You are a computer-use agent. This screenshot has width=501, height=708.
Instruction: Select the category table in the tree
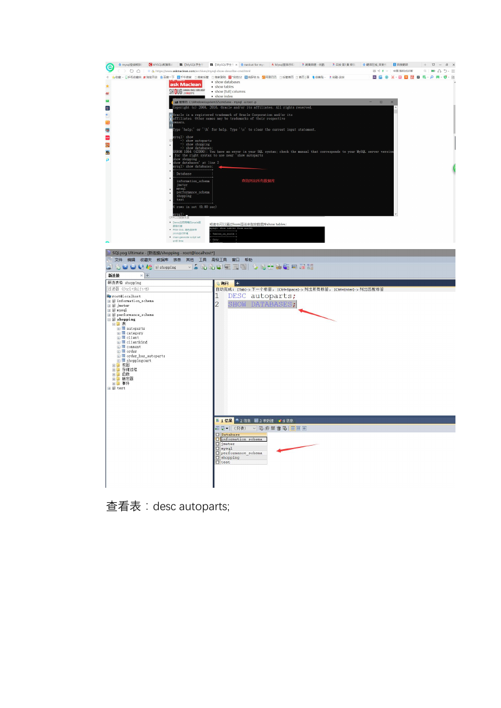(x=135, y=333)
